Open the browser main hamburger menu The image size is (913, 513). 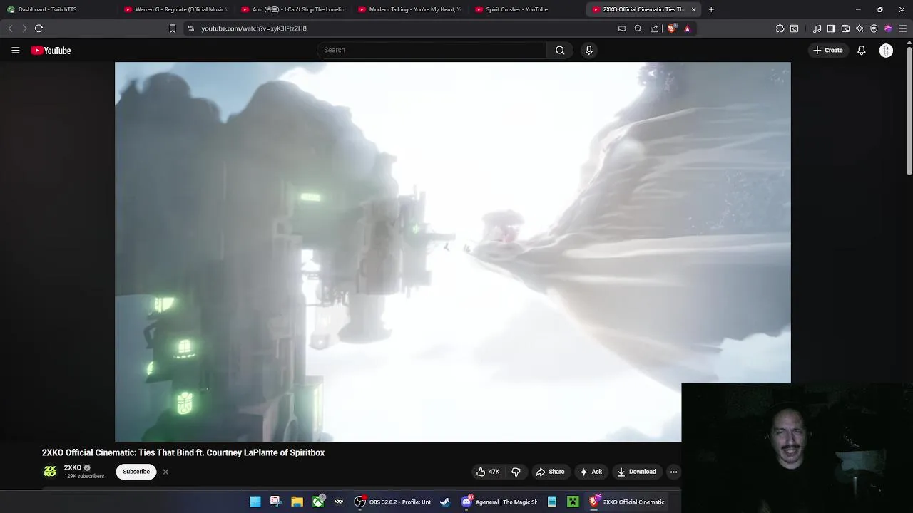(902, 28)
